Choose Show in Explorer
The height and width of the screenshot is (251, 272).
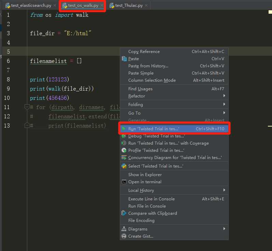(174, 174)
